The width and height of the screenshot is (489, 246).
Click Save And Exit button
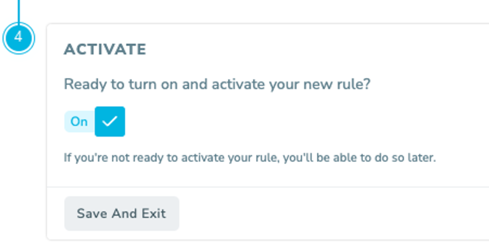click(121, 213)
